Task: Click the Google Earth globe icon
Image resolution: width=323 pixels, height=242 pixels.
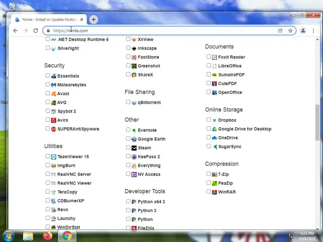Action: [134, 139]
